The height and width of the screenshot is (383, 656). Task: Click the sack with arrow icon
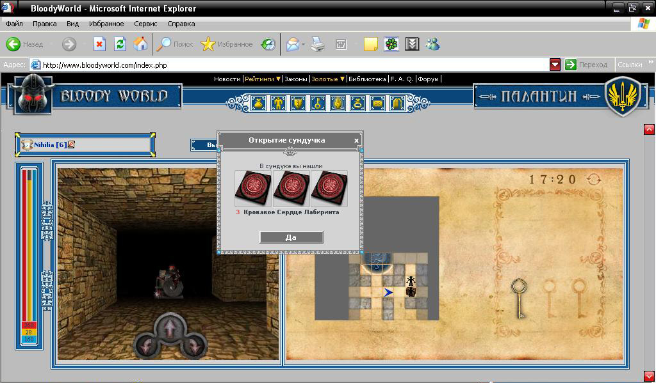(357, 103)
